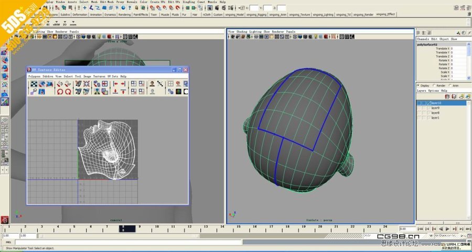472x252 pixels.
Task: Click the sew UVs icon in UV Texture Editor
Action: 79,91
